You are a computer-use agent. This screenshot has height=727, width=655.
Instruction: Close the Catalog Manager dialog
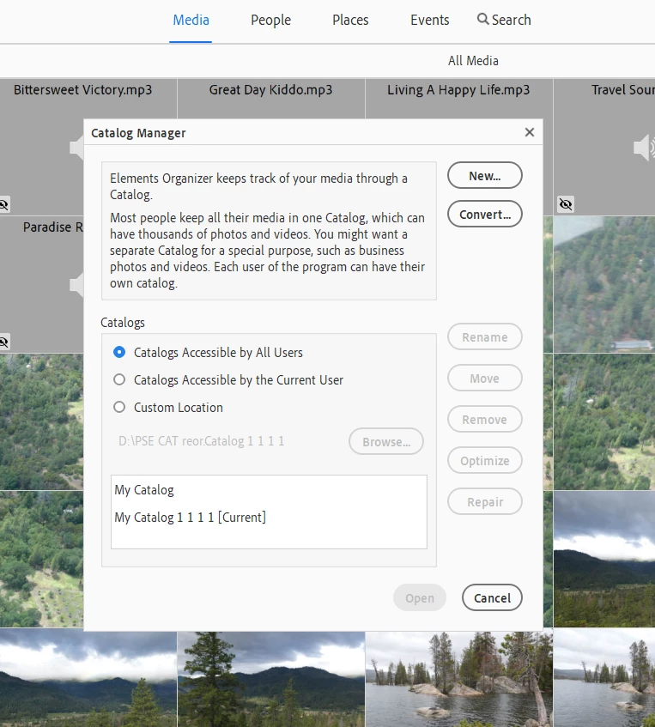[x=530, y=132]
